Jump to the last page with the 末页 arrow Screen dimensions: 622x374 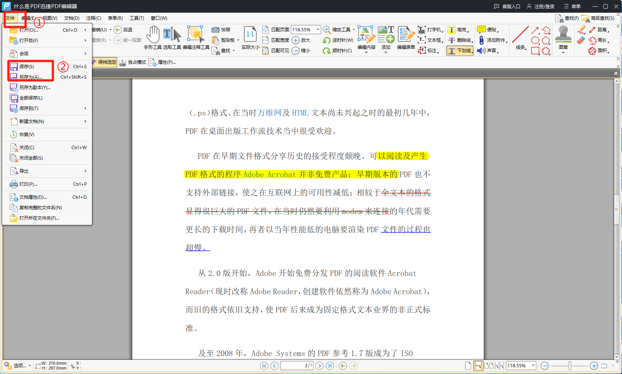tap(330, 366)
